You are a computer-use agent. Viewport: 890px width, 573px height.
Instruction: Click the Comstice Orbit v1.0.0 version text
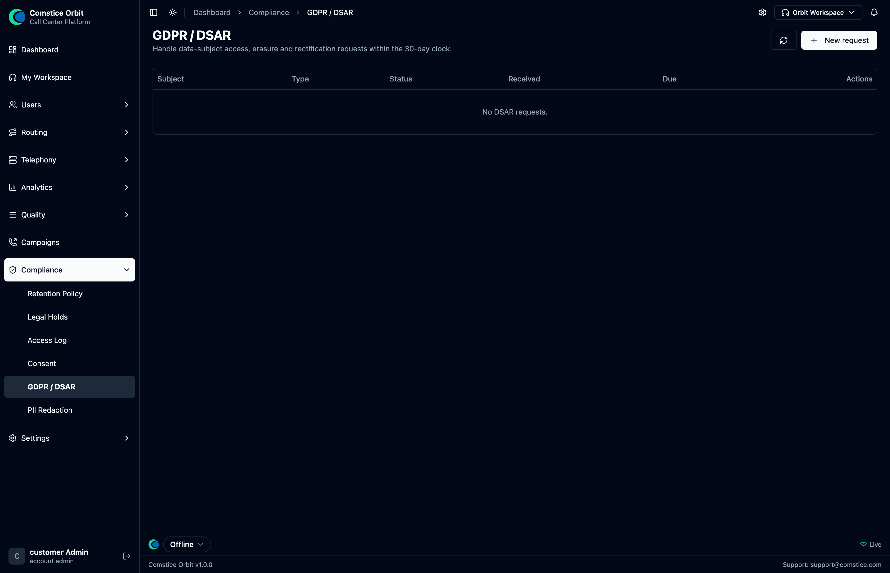tap(180, 565)
